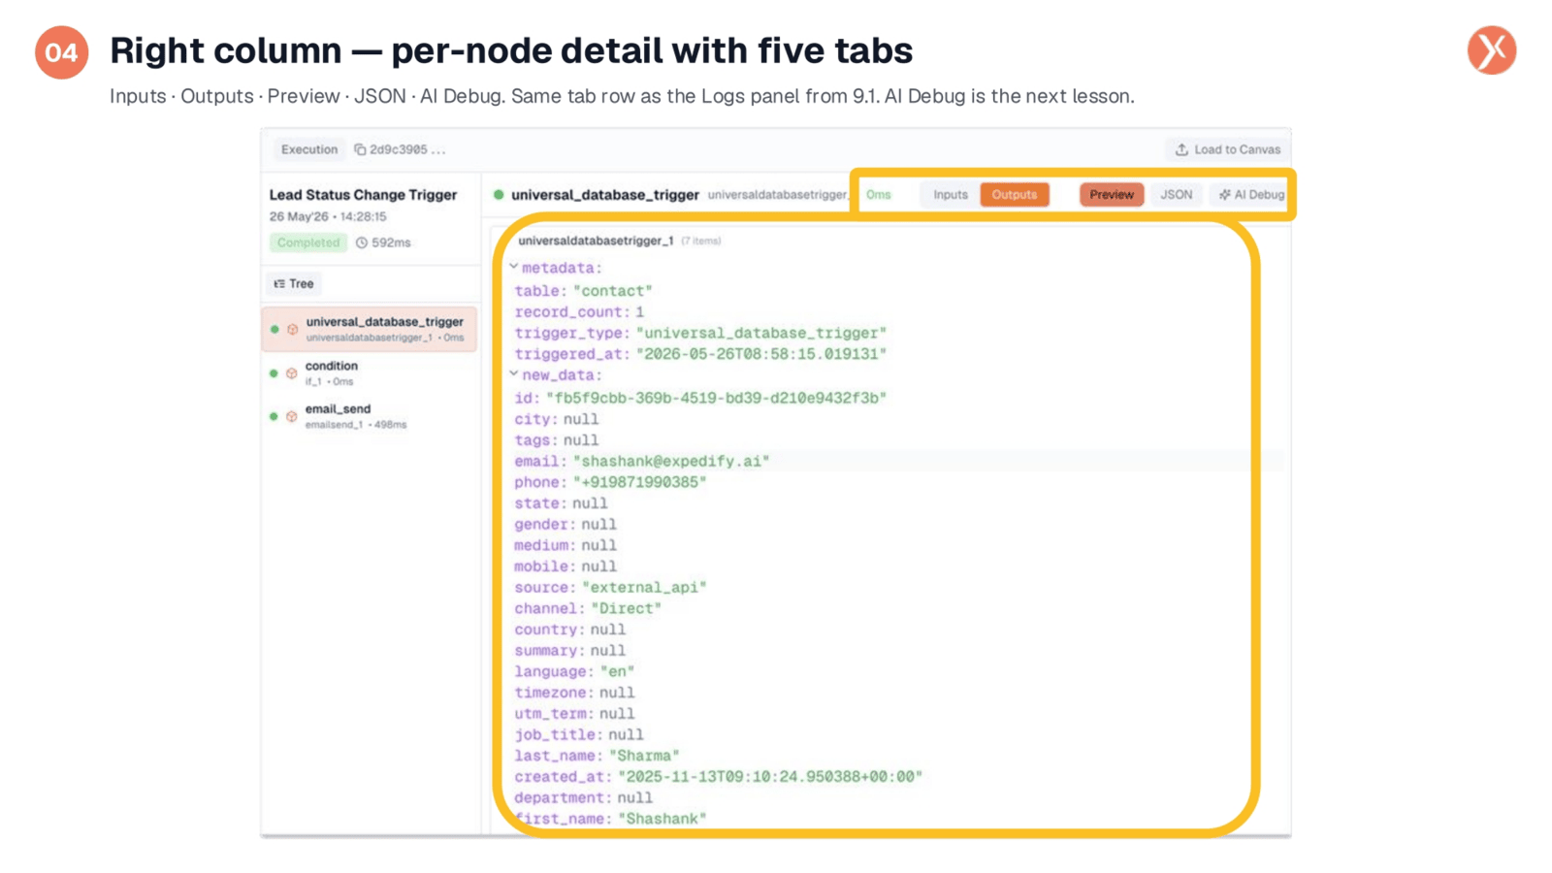1552x873 pixels.
Task: Click green dot in universal_database_trigger detail header
Action: 499,194
